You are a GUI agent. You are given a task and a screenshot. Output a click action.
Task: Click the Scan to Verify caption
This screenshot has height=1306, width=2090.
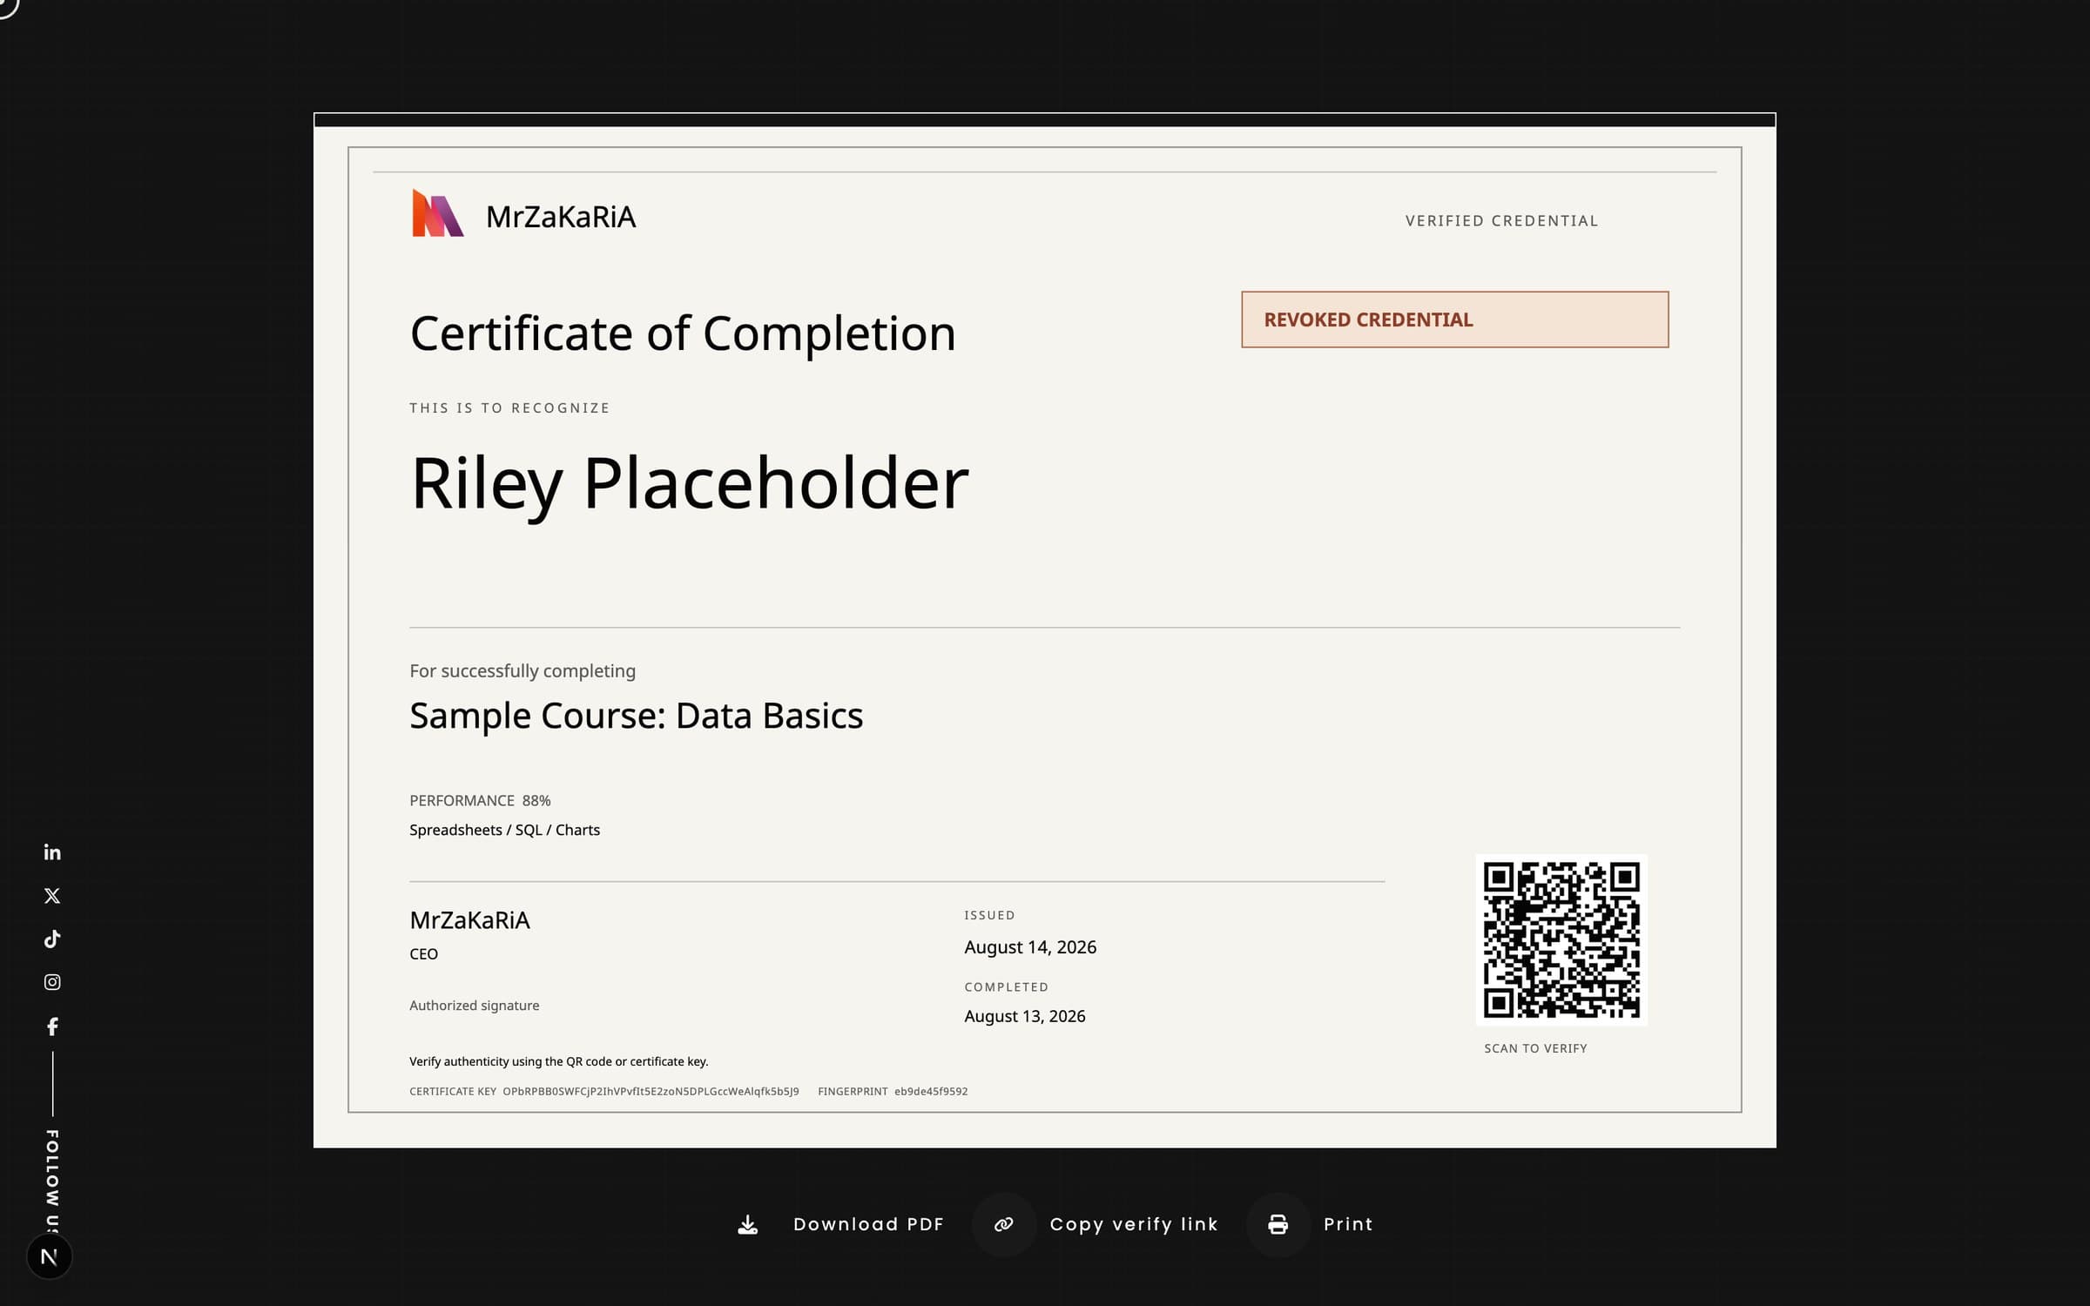(1535, 1049)
